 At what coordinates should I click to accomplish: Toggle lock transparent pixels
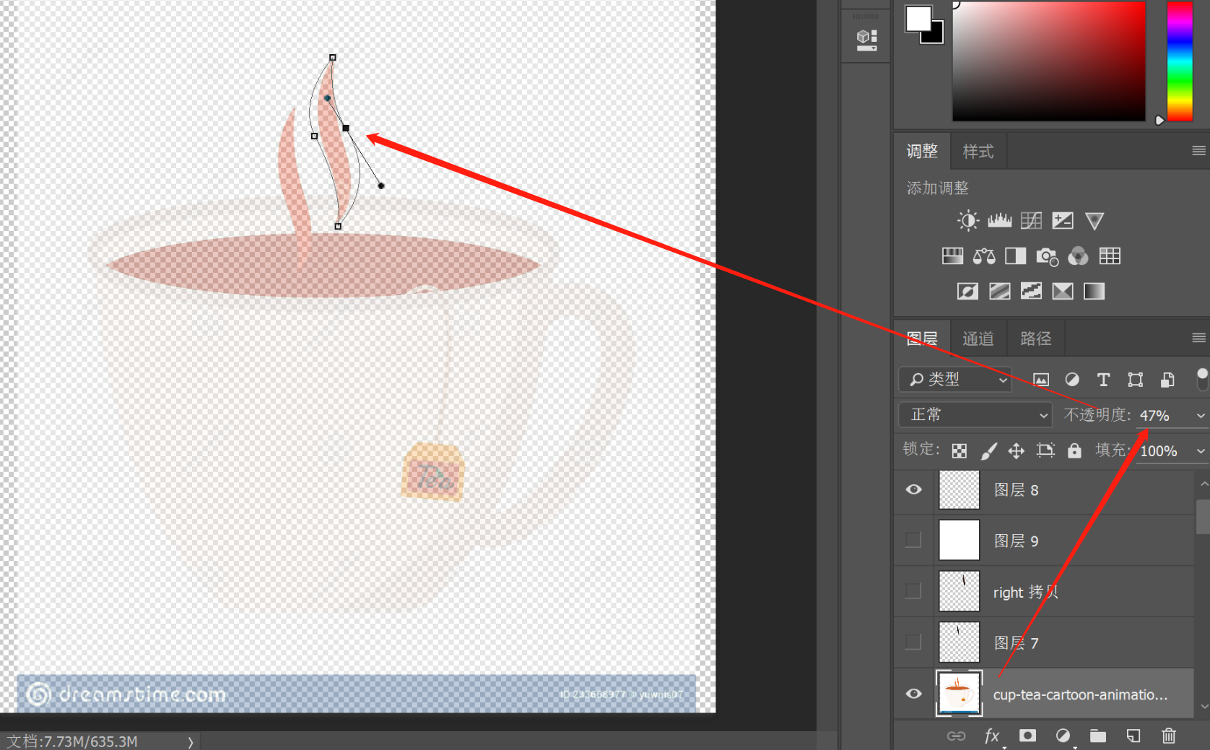(x=959, y=451)
